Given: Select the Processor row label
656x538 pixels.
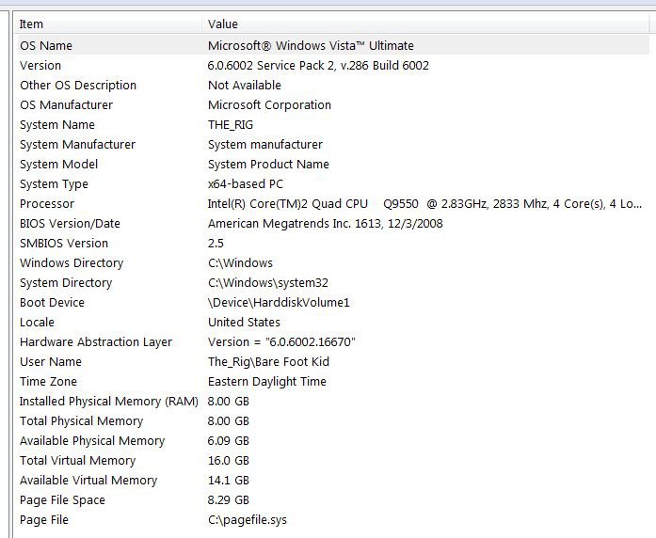Looking at the screenshot, I should tap(47, 204).
